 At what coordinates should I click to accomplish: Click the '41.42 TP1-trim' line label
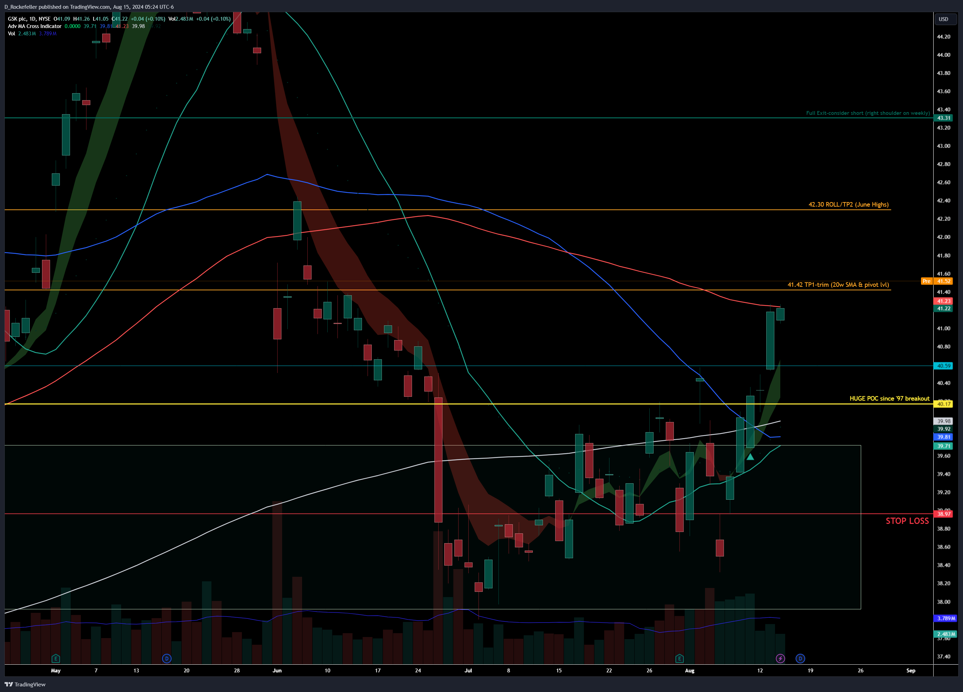pyautogui.click(x=838, y=285)
